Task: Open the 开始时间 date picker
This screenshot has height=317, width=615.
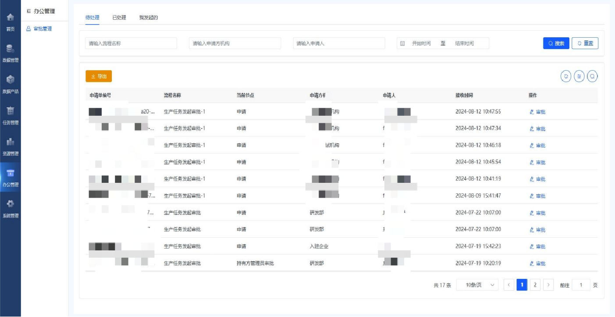Action: [x=421, y=43]
